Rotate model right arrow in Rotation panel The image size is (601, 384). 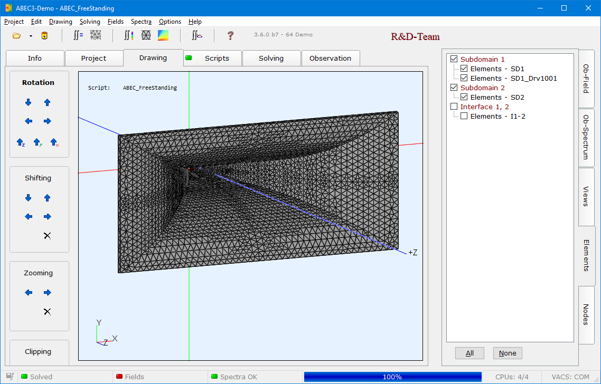[47, 121]
